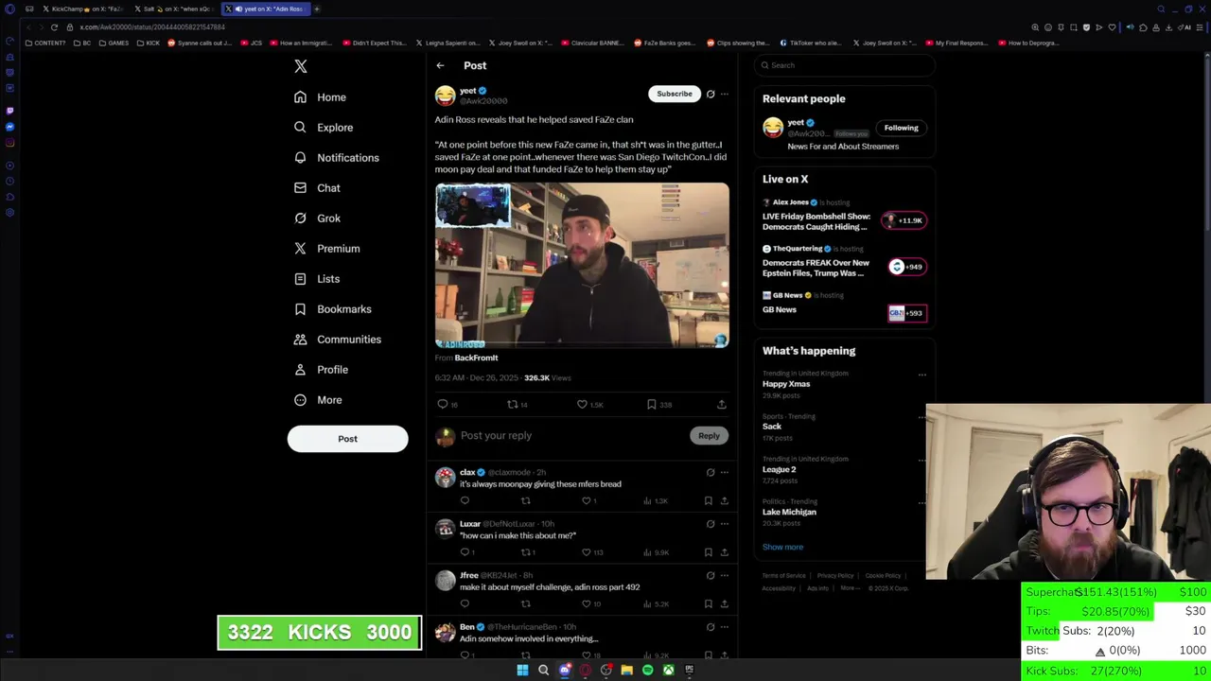1211x681 pixels.
Task: Bookmark the main post
Action: point(652,404)
